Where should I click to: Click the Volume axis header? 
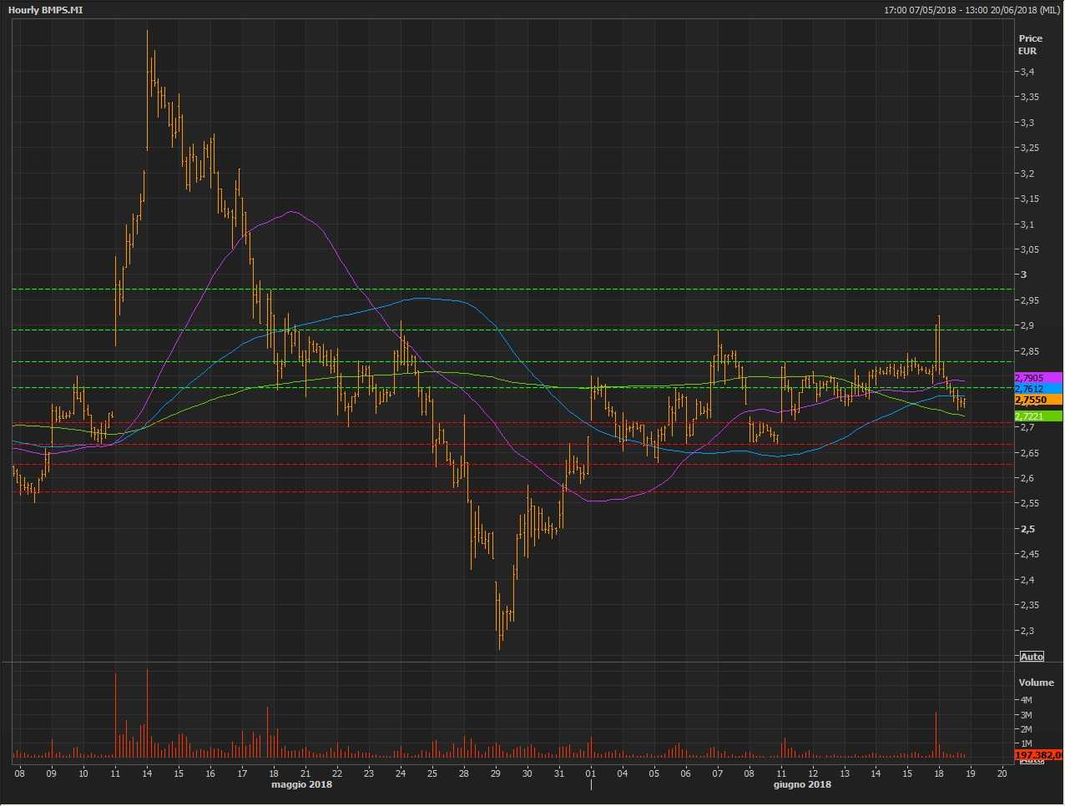tap(1036, 683)
